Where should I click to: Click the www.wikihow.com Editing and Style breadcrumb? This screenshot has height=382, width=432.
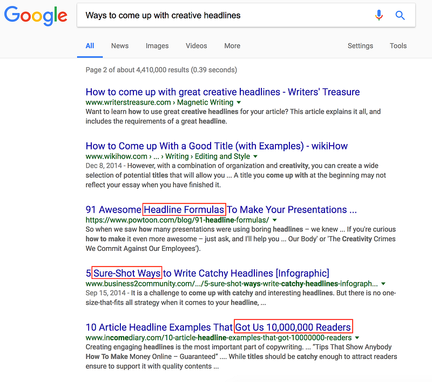pos(222,156)
